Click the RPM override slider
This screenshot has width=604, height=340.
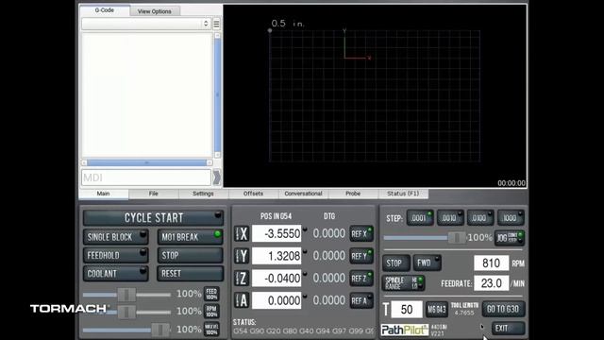(126, 312)
